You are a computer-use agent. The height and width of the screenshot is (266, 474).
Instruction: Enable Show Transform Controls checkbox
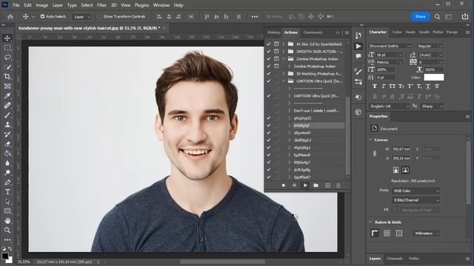100,16
